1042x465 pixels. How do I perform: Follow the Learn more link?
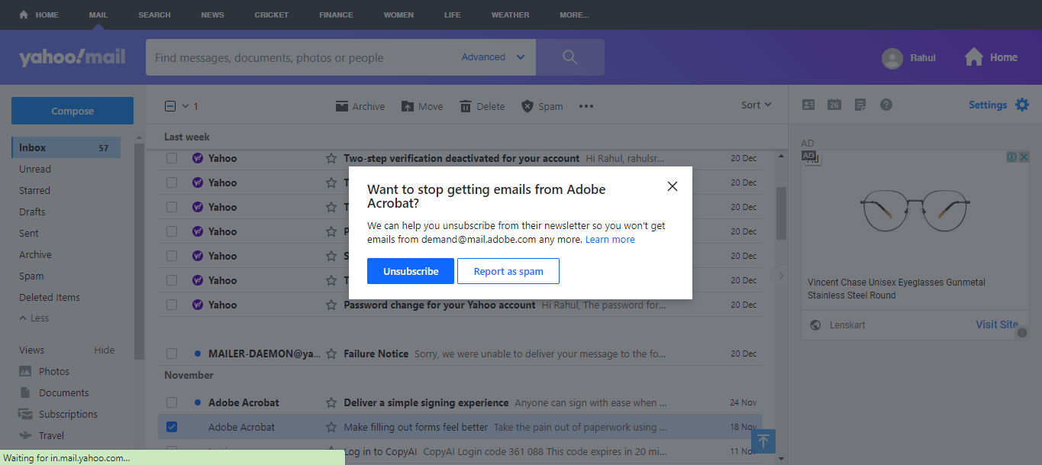coord(610,239)
